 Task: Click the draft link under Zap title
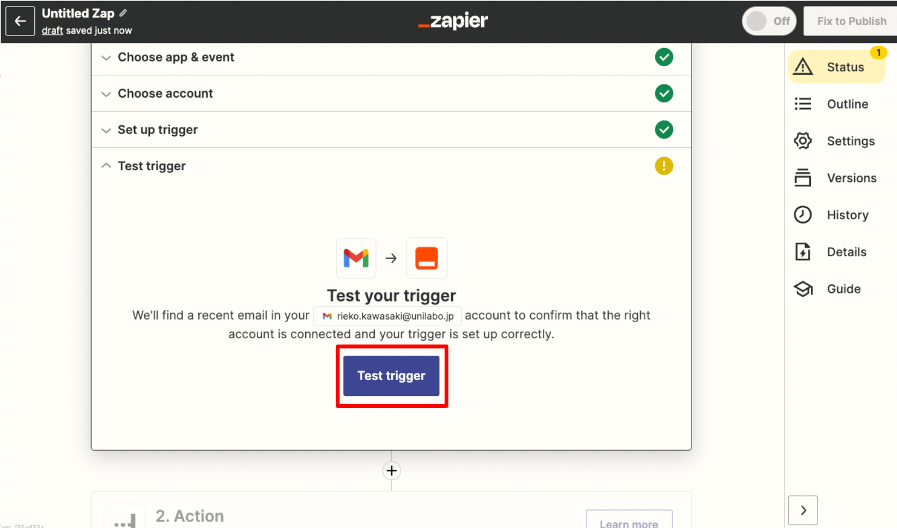point(52,31)
